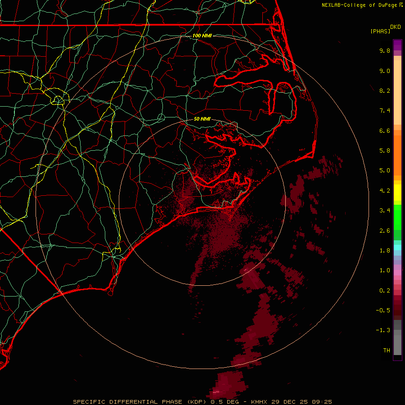
Task: Select the 3.4 scale value
Action: (x=385, y=211)
